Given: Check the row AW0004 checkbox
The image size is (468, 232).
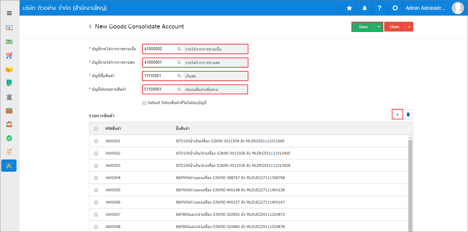Looking at the screenshot, I should (96, 178).
